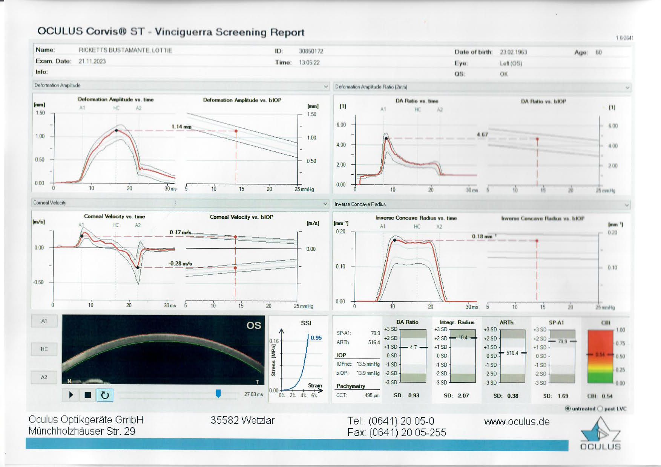Image resolution: width=661 pixels, height=467 pixels.
Task: Select the untreated radio button
Action: (x=568, y=409)
